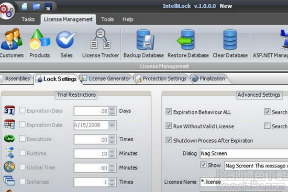The image size is (288, 192).
Task: Click the IntelliLock gear application button
Action: point(7,10)
